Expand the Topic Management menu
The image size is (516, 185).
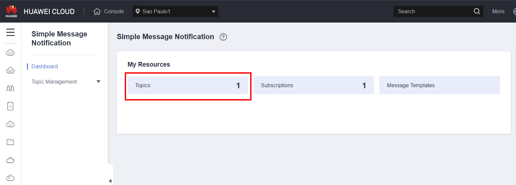tap(98, 82)
